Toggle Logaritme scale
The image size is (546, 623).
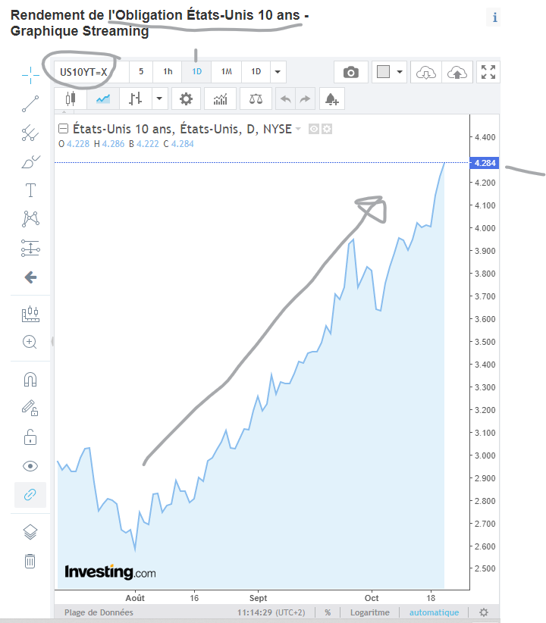(370, 612)
